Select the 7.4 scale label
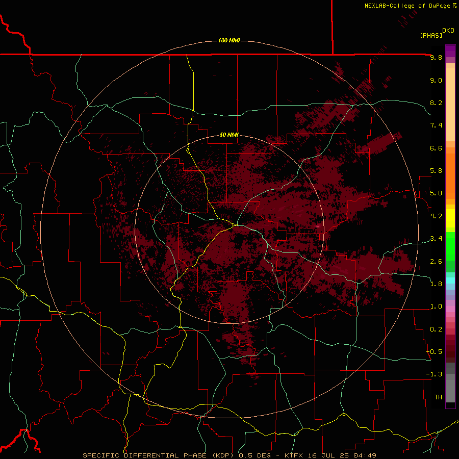Image resolution: width=459 pixels, height=459 pixels. point(436,125)
